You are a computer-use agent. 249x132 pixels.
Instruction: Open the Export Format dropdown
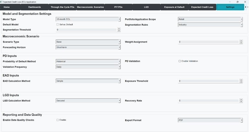pos(210,120)
